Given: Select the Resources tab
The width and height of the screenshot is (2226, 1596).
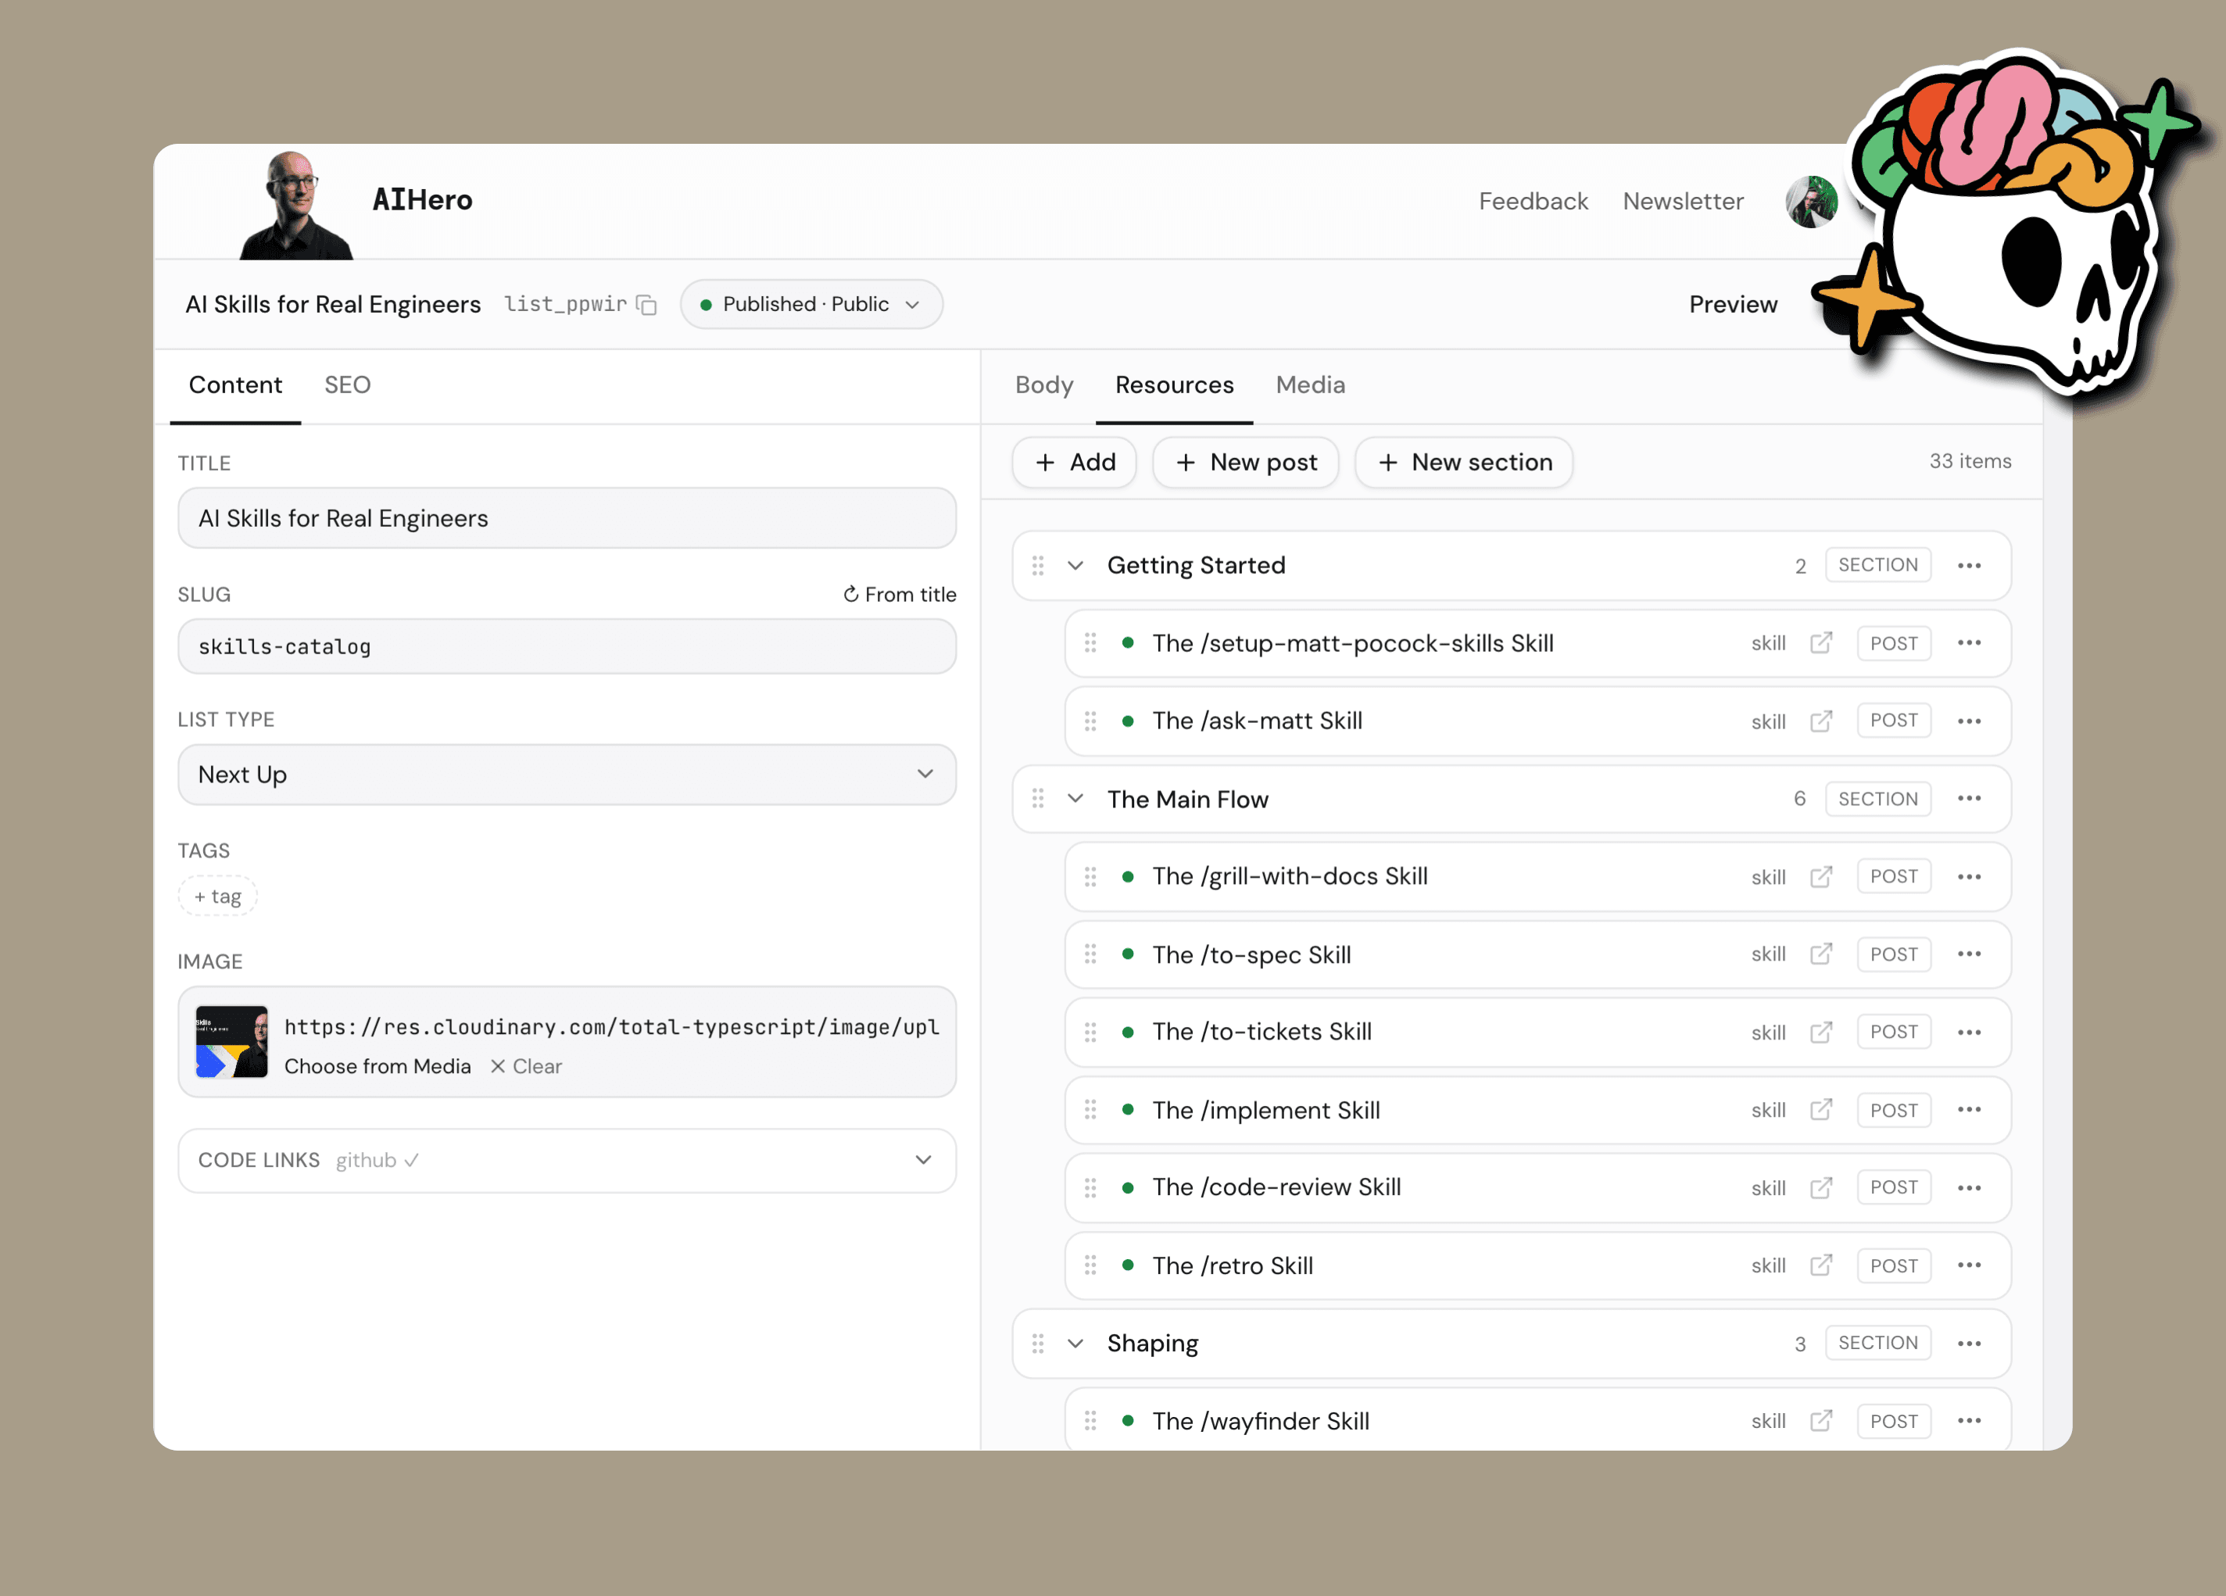Looking at the screenshot, I should tap(1174, 385).
